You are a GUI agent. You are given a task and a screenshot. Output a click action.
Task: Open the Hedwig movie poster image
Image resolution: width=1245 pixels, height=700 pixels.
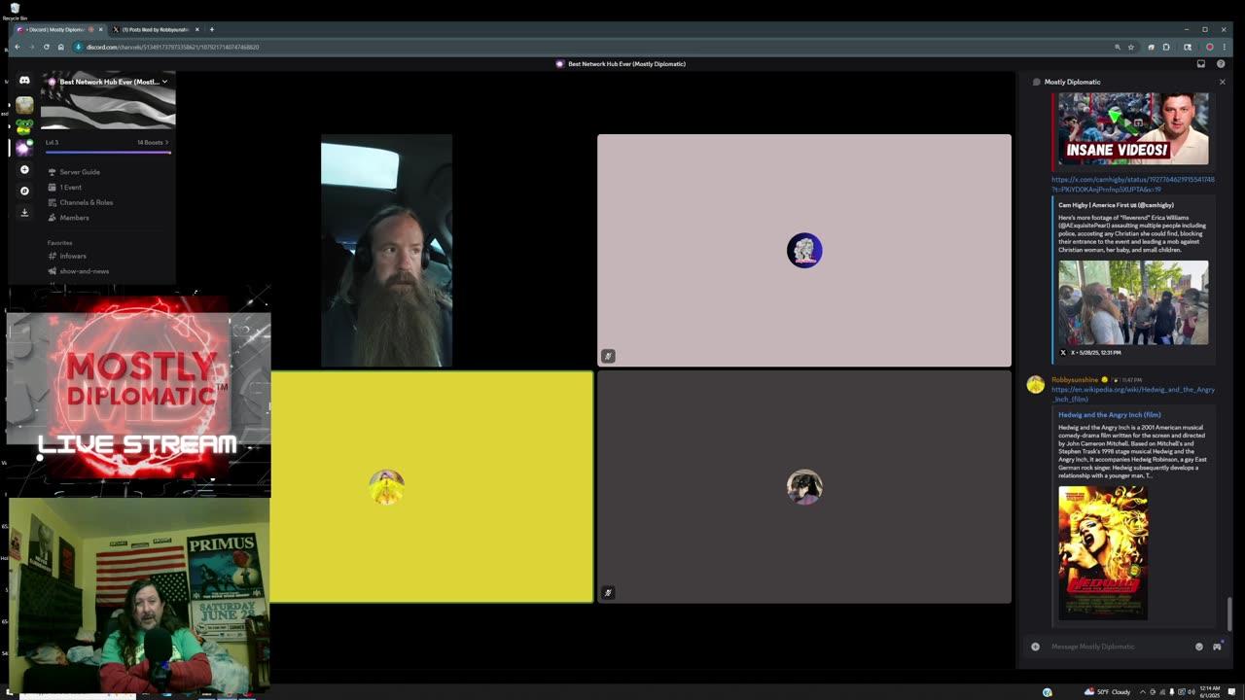click(x=1103, y=552)
